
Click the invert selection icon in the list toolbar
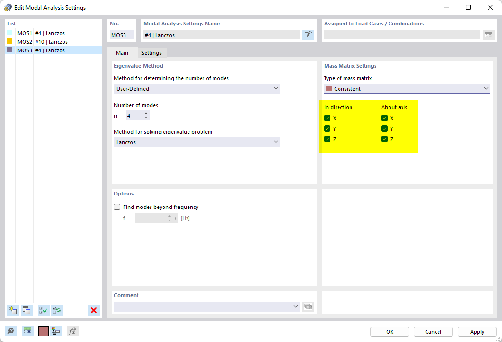point(57,310)
